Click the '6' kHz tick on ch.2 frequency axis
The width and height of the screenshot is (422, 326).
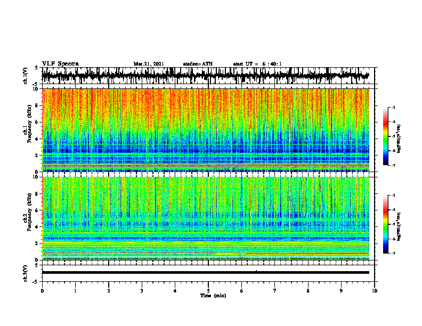37,210
